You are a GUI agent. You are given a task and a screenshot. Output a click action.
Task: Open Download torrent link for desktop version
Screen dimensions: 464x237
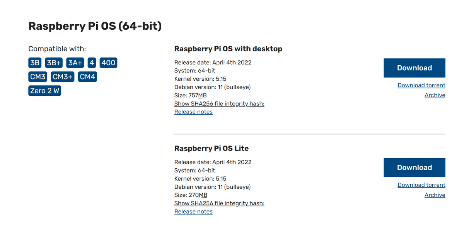(421, 85)
